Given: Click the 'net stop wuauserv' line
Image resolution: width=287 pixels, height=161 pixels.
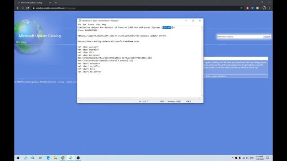Looking at the screenshot, I should (x=88, y=47).
